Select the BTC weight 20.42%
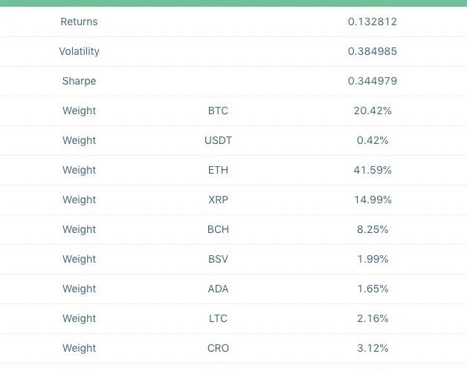The width and height of the screenshot is (467, 371). coord(372,111)
